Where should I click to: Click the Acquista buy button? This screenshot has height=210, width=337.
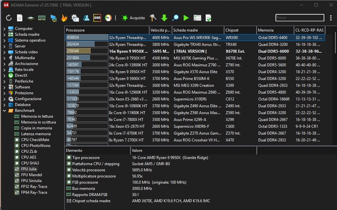(x=133, y=18)
